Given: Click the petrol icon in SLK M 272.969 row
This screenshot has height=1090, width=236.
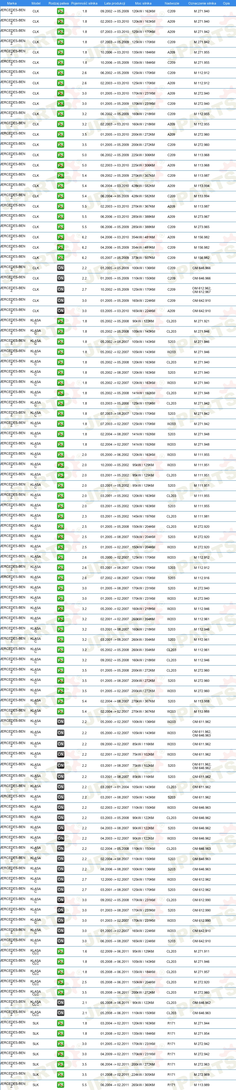Looking at the screenshot, I should (x=60, y=1075).
